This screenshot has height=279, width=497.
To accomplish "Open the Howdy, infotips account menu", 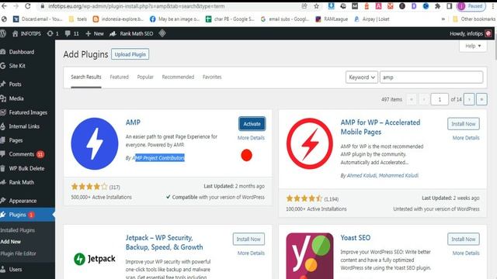I will [471, 33].
